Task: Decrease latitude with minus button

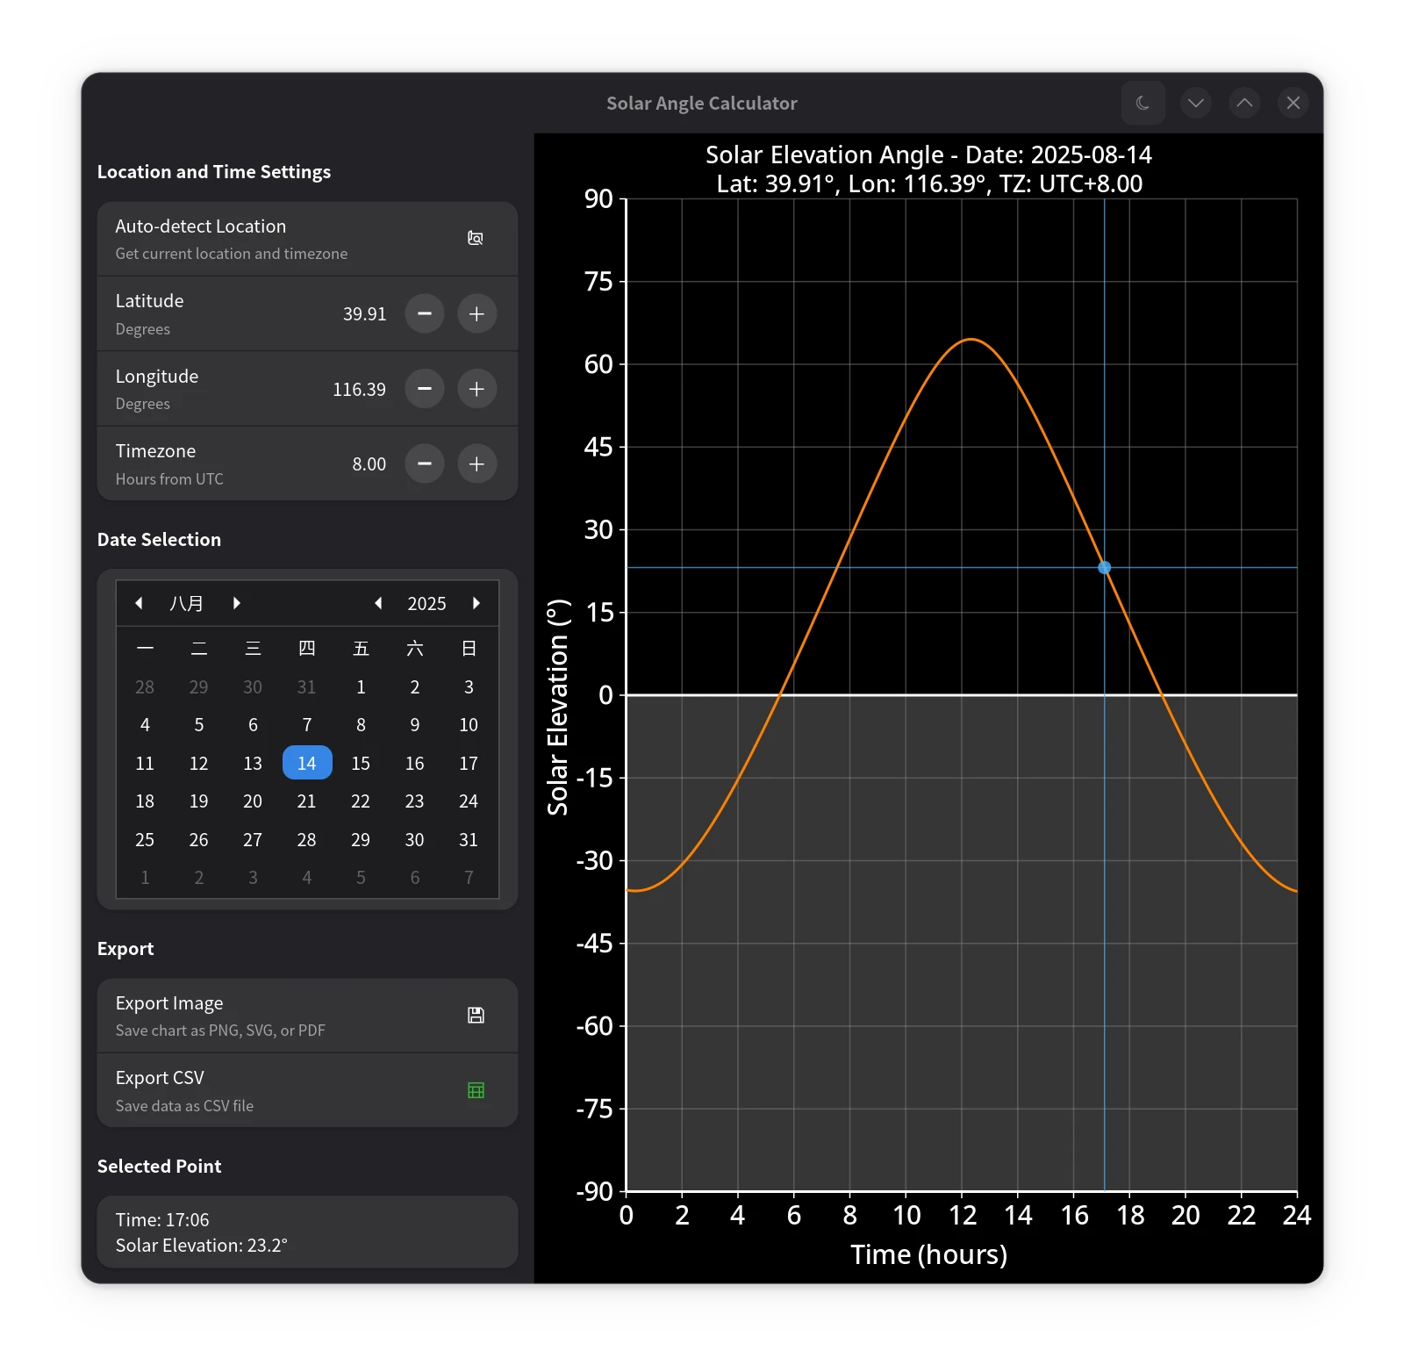Action: tap(425, 313)
